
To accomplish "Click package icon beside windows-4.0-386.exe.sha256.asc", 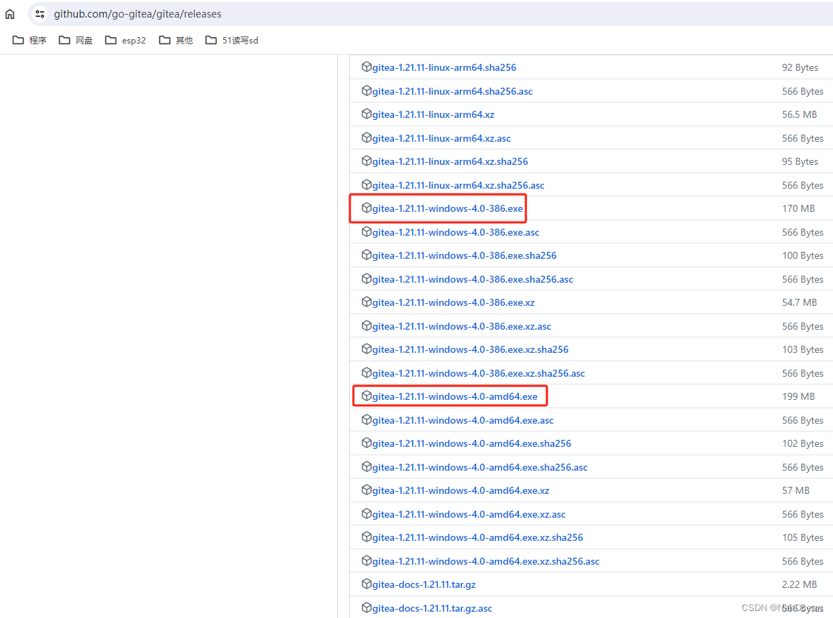I will [366, 279].
